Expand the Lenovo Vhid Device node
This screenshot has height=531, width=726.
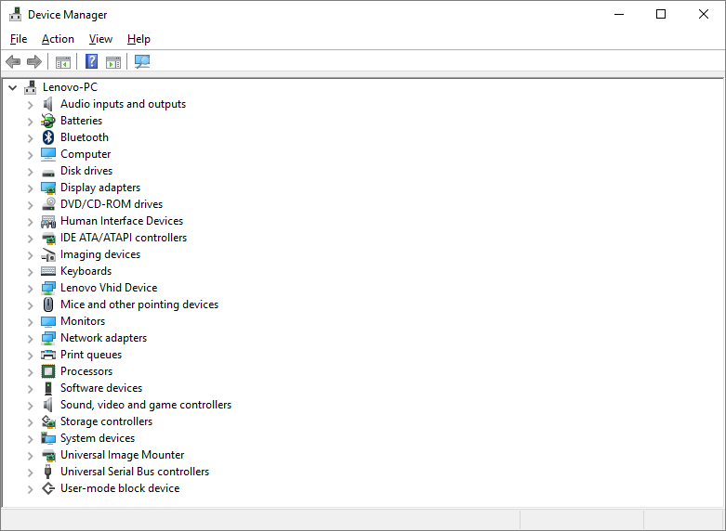[30, 289]
